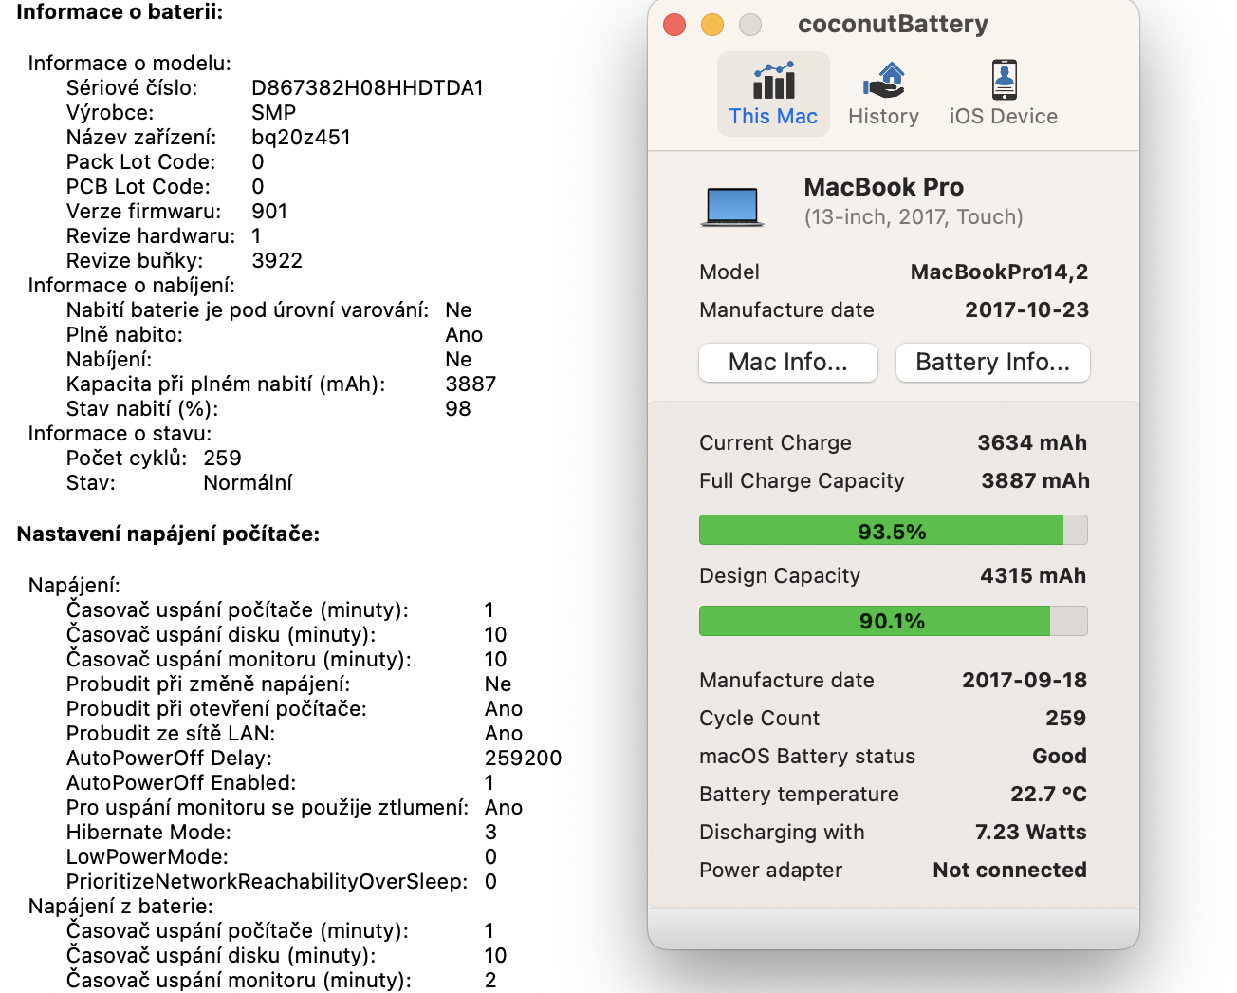Screen dimensions: 1237x993
Task: Click the firmware version value 901
Action: [269, 212]
